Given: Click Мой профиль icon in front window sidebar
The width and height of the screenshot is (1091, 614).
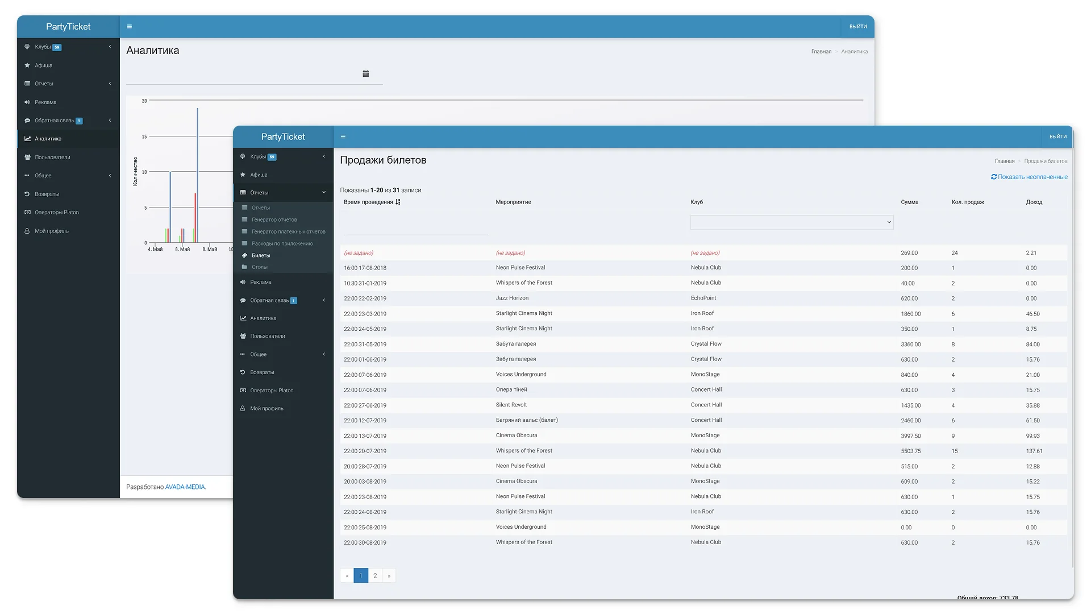Looking at the screenshot, I should (x=243, y=408).
